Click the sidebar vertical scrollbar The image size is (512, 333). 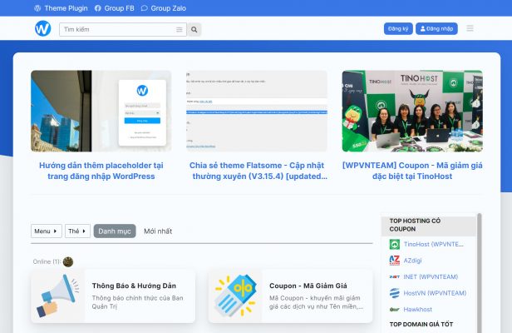tap(480, 273)
